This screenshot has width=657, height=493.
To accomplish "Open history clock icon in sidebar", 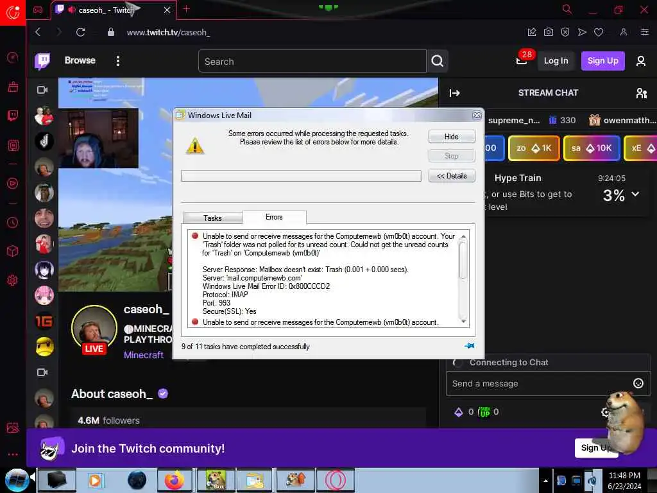I will click(x=13, y=222).
